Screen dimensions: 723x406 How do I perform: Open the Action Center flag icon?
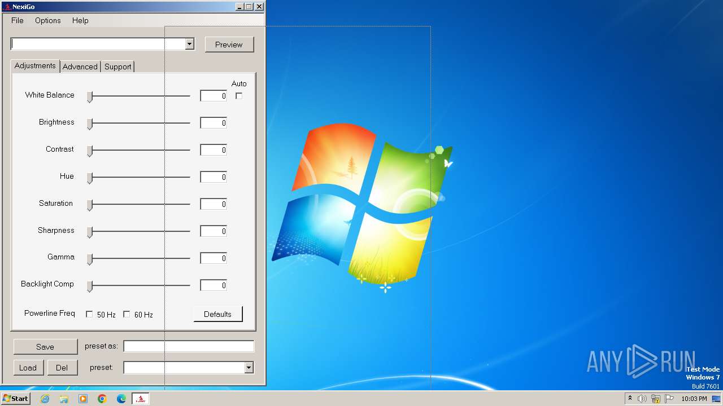point(669,399)
